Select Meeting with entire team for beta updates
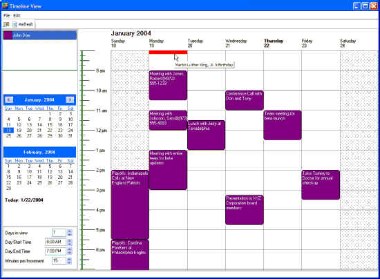380x279 pixels. pyautogui.click(x=168, y=170)
